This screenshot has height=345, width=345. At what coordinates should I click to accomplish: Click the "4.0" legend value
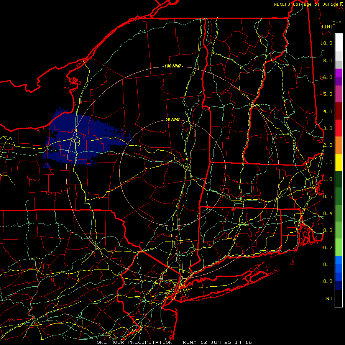point(328,111)
